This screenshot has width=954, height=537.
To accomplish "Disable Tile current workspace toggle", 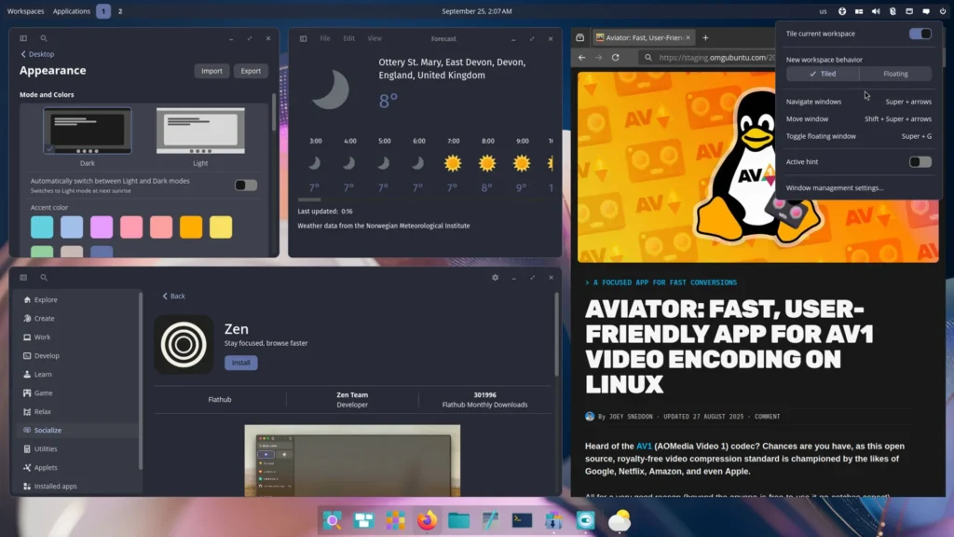I will 920,34.
